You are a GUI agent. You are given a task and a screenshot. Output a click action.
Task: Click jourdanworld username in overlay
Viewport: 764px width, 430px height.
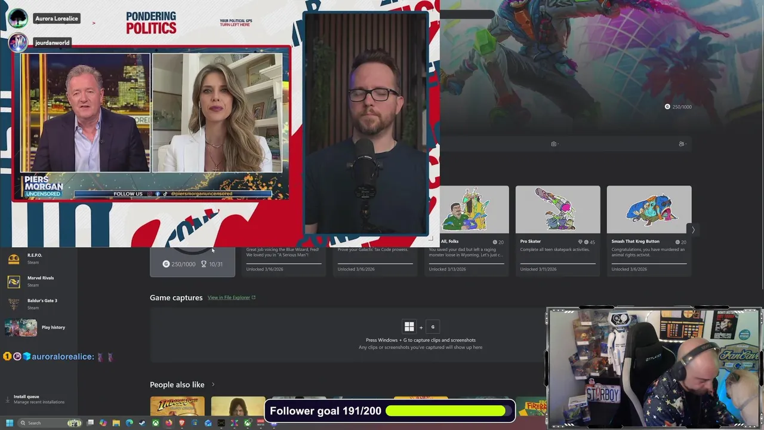click(53, 43)
